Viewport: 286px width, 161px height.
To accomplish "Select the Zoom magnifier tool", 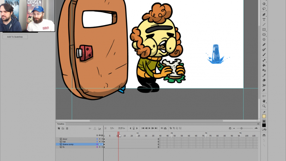I will (x=264, y=106).
